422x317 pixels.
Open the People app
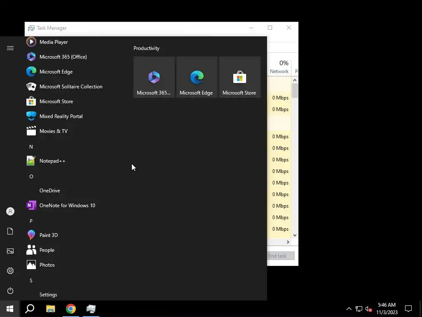73,250
